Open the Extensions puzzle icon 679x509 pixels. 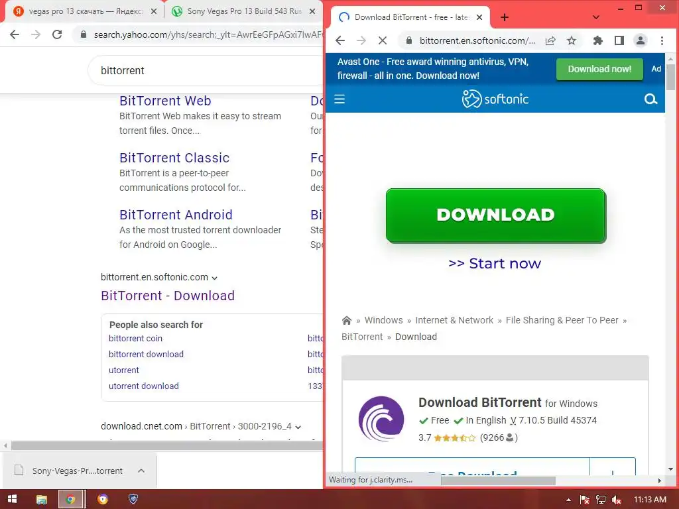[598, 40]
